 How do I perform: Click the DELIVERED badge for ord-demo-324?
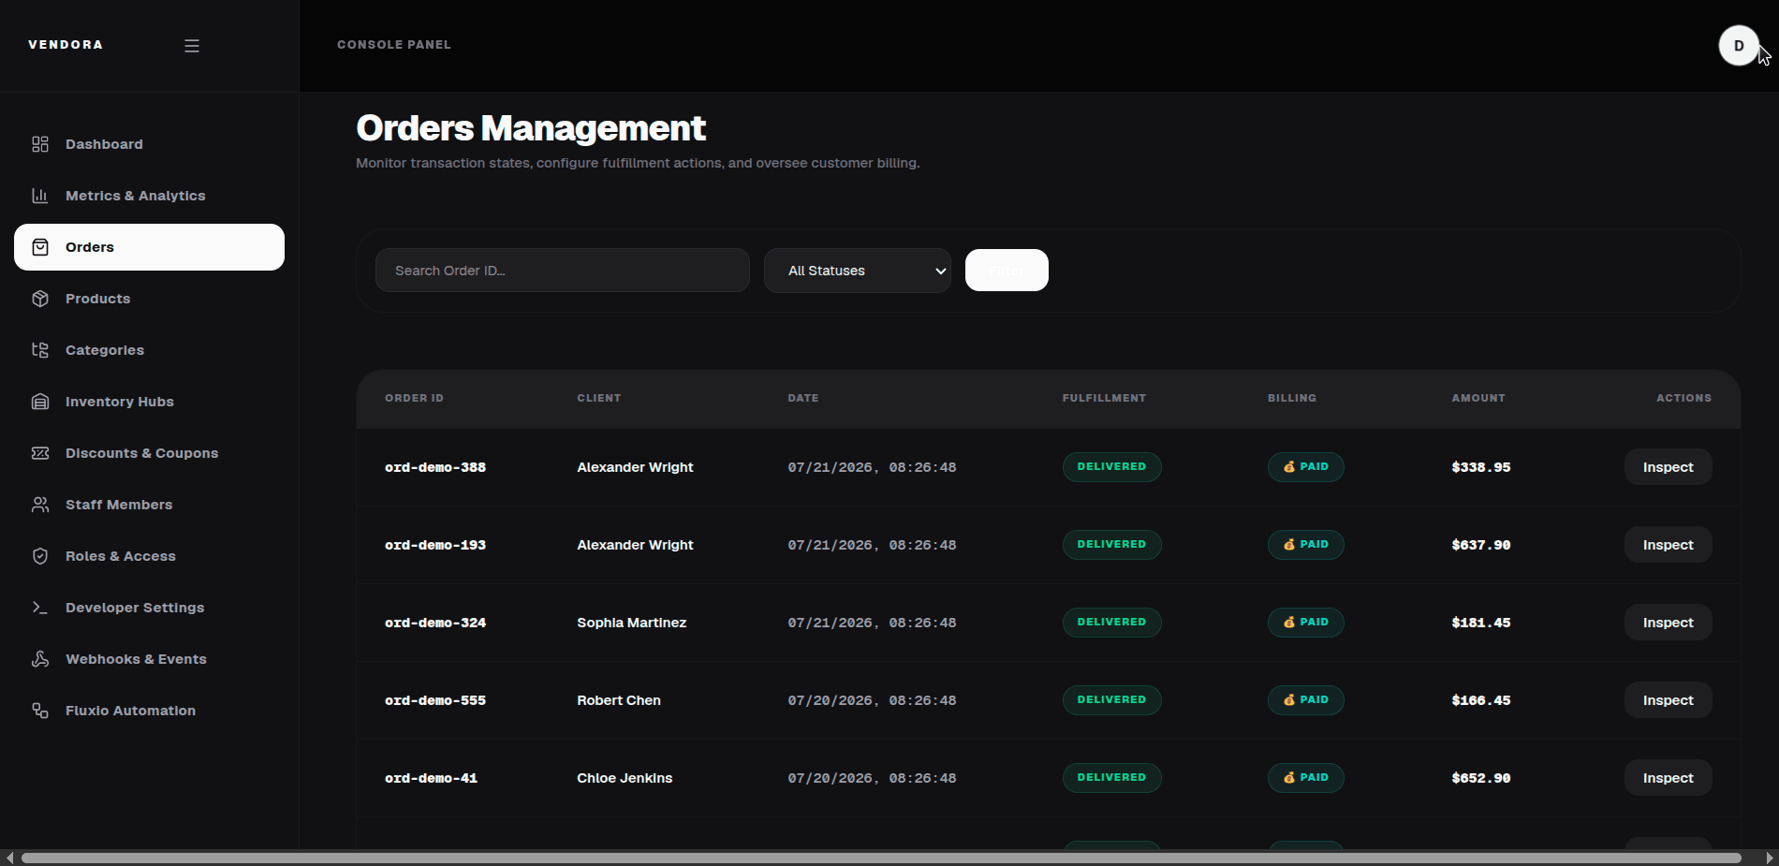pos(1111,623)
